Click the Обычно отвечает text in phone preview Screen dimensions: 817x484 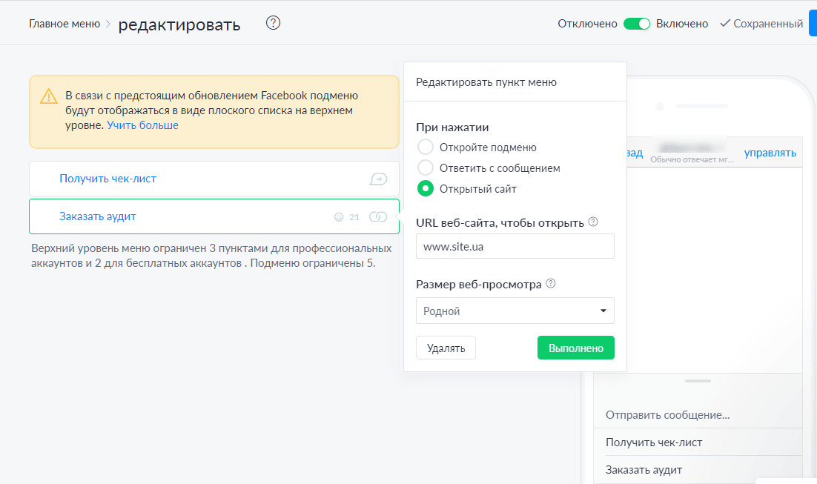pos(692,159)
